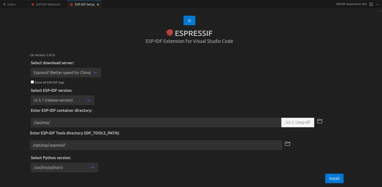
Task: Click the flame icon on ESP-IDF Welcome tab
Action: click(33, 4)
